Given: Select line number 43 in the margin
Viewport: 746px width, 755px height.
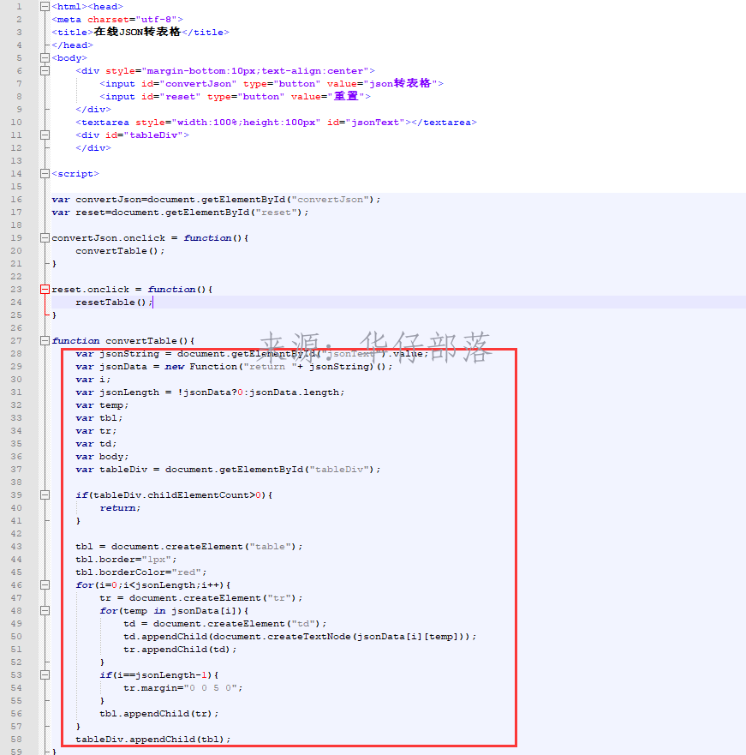Looking at the screenshot, I should click(16, 547).
